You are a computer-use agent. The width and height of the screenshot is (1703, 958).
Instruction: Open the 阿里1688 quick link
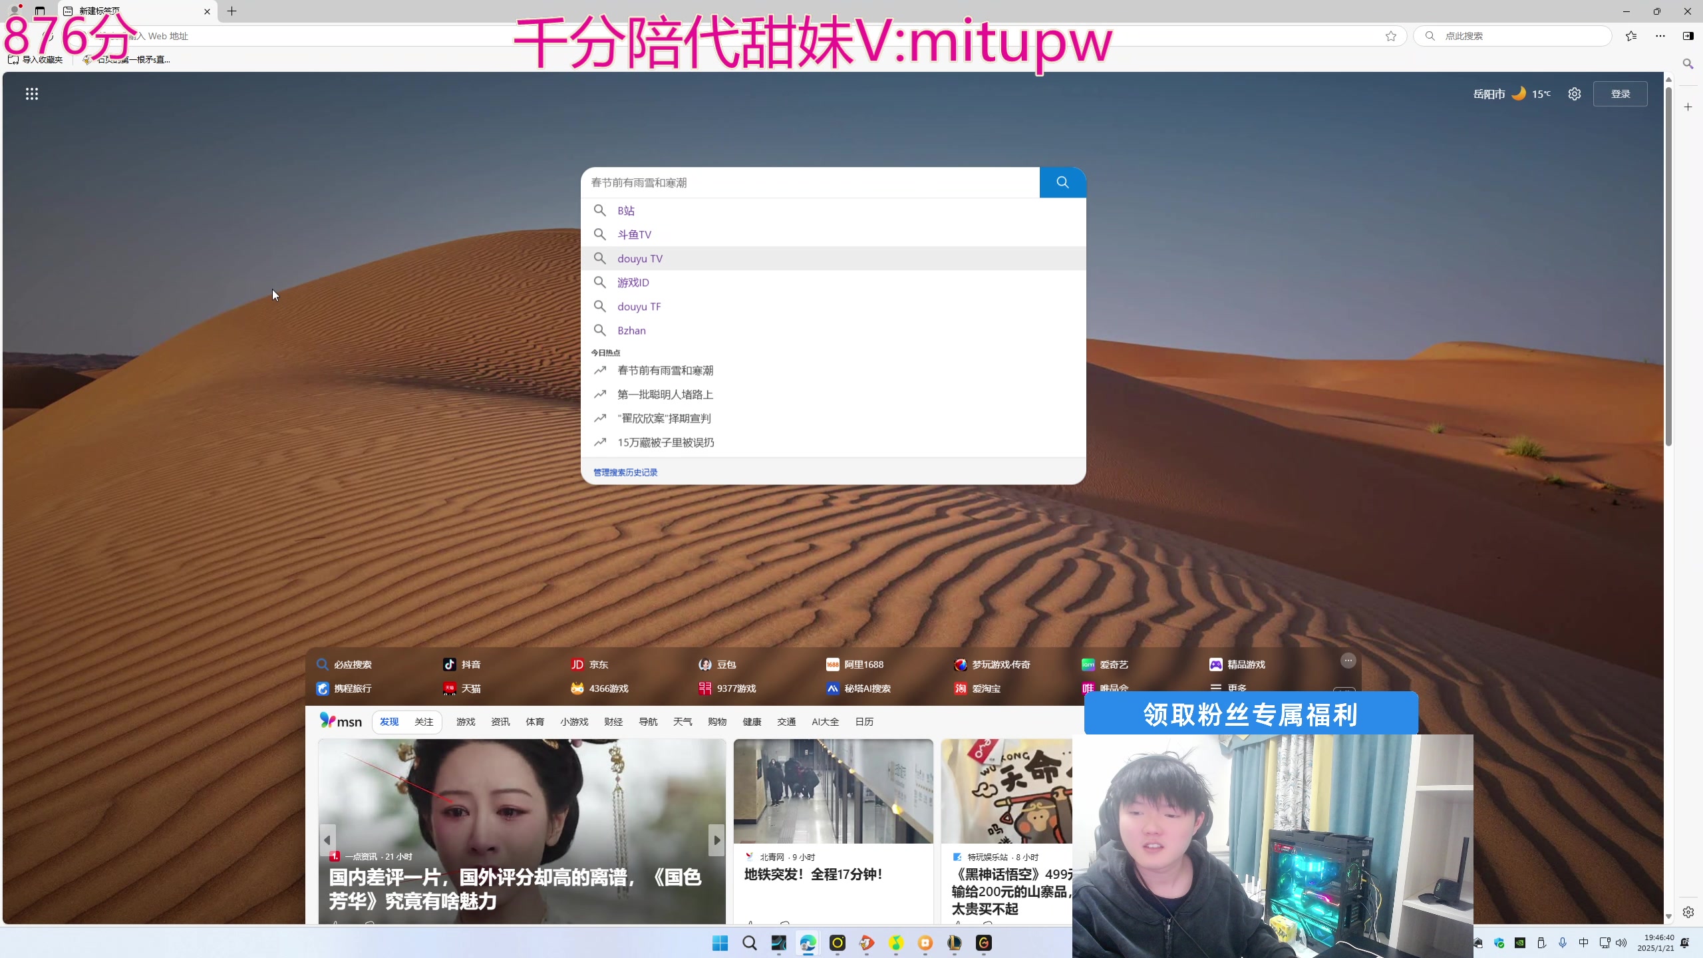855,665
